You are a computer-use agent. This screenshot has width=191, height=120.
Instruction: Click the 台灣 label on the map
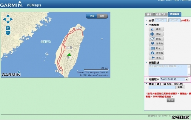click(x=69, y=48)
